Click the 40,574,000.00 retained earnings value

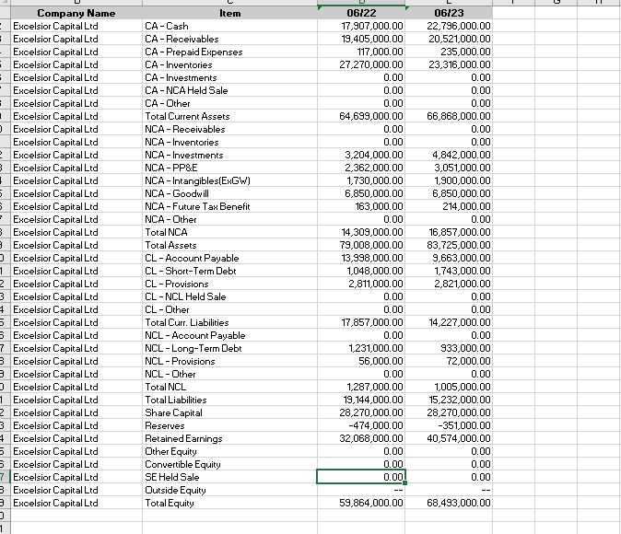(449, 438)
